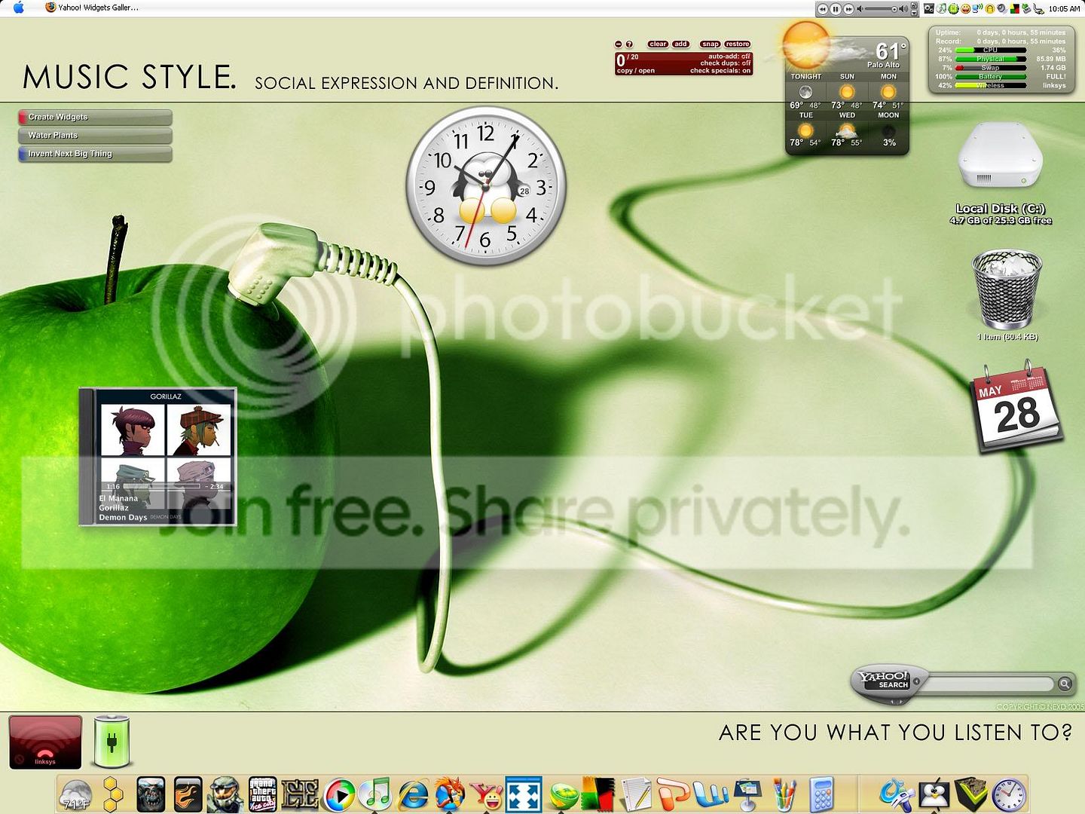Image resolution: width=1085 pixels, height=814 pixels.
Task: Select the Create Widgets to-do item
Action: [x=95, y=117]
